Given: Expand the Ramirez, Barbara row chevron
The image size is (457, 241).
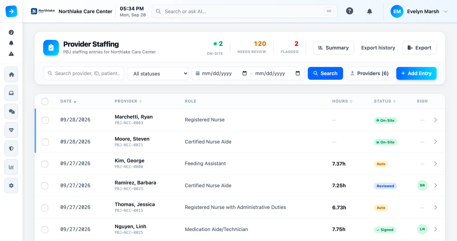Looking at the screenshot, I should 436,185.
